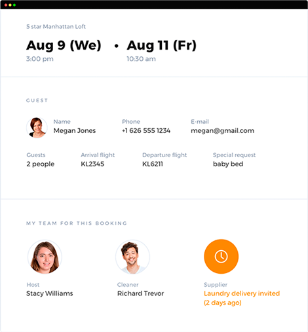Image resolution: width=308 pixels, height=332 pixels.
Task: Click the orange clock supplier pending icon
Action: (x=221, y=257)
